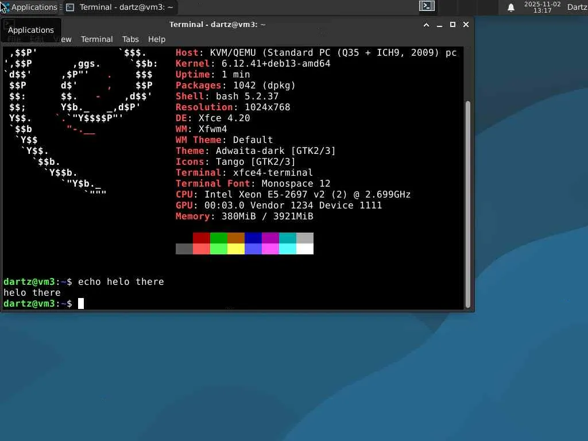Open the Applications menu in the panel
The width and height of the screenshot is (588, 441).
tap(29, 7)
